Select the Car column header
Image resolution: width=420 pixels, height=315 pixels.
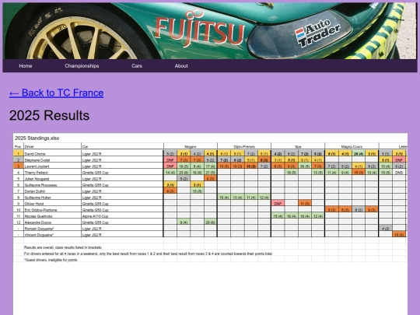122,146
